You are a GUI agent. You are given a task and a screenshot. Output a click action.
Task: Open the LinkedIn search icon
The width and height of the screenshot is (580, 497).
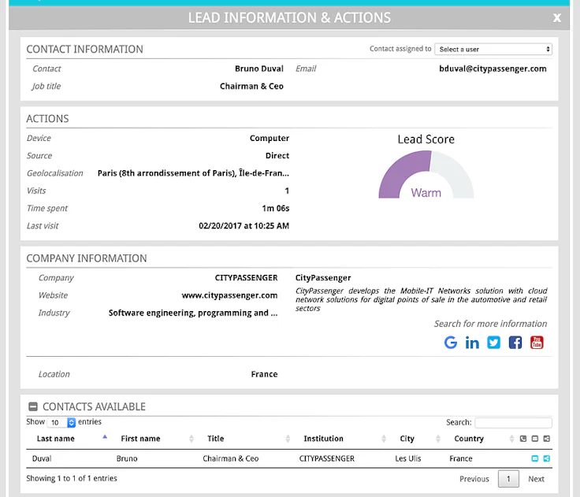(472, 343)
